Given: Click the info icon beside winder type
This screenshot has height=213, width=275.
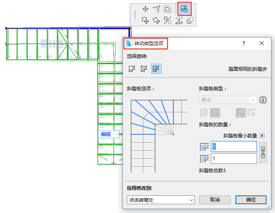Looking at the screenshot, I should point(263,100).
